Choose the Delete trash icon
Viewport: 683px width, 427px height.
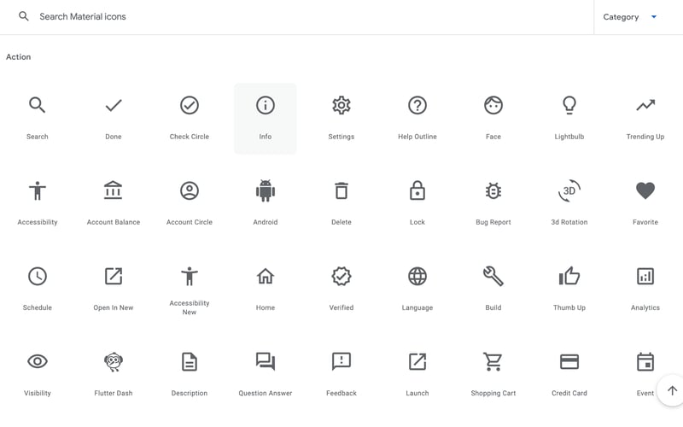coord(341,190)
